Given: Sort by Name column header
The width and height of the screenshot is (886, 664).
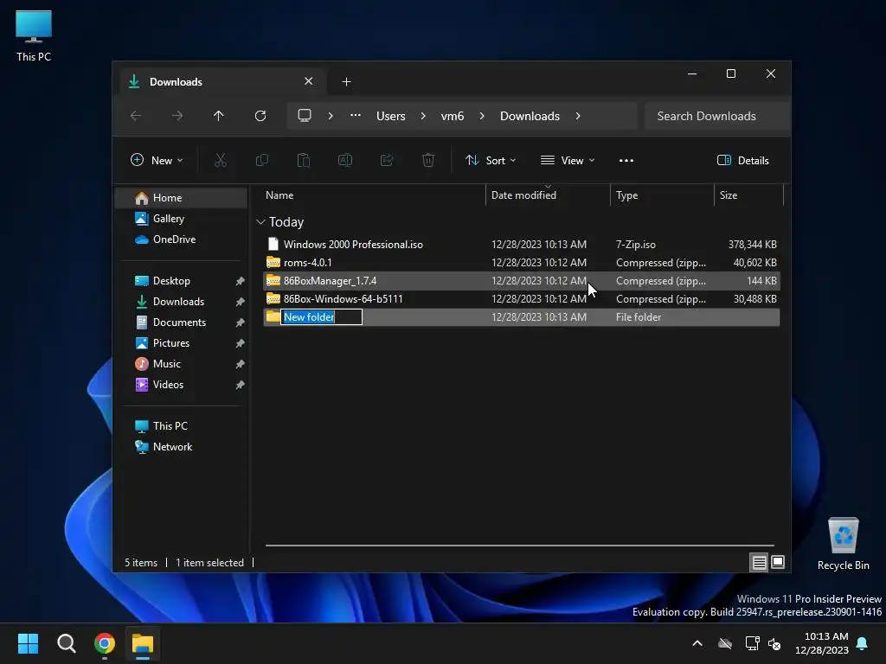Looking at the screenshot, I should click(374, 195).
